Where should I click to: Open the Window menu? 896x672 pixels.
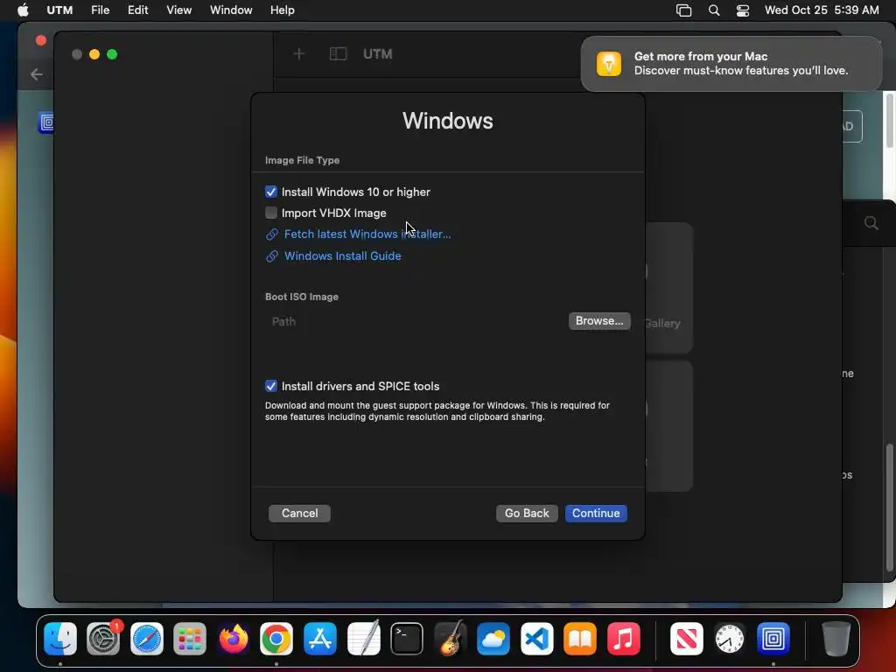pos(231,10)
